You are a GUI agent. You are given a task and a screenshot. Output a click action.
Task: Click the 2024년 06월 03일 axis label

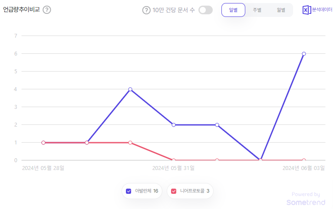[x=303, y=168]
